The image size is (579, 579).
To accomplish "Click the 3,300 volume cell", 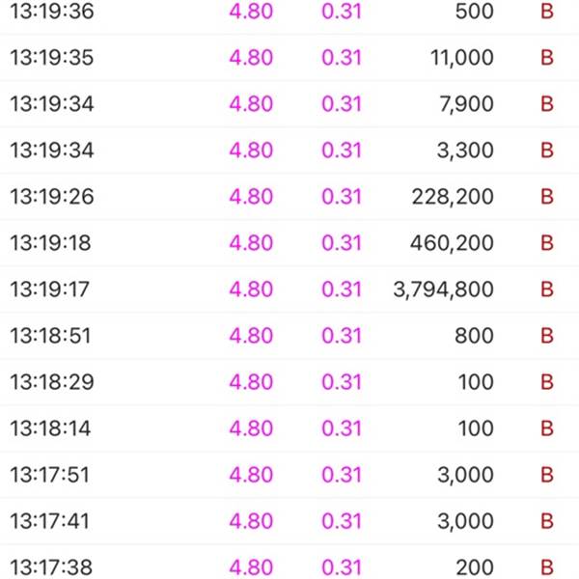I will 467,151.
